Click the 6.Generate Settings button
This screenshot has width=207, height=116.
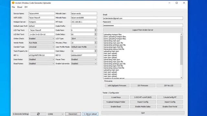pyautogui.click(x=21, y=114)
